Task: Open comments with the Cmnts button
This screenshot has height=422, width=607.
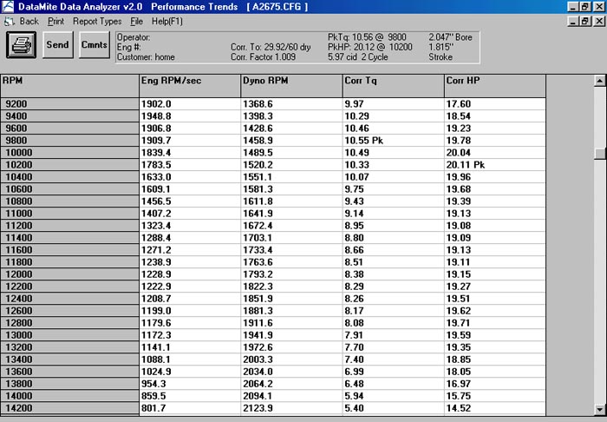Action: pyautogui.click(x=95, y=45)
